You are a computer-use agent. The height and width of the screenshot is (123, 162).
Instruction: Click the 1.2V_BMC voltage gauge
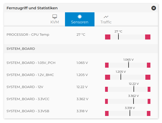(127, 77)
